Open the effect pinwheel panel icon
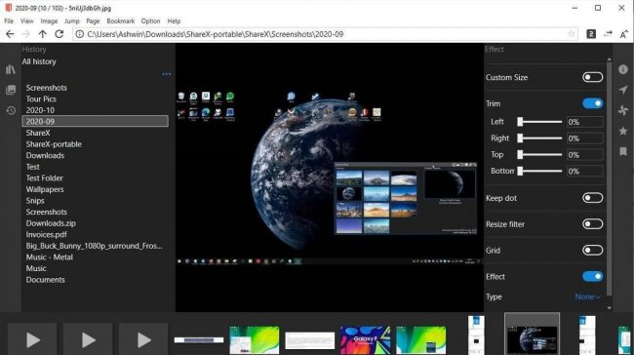 click(623, 110)
